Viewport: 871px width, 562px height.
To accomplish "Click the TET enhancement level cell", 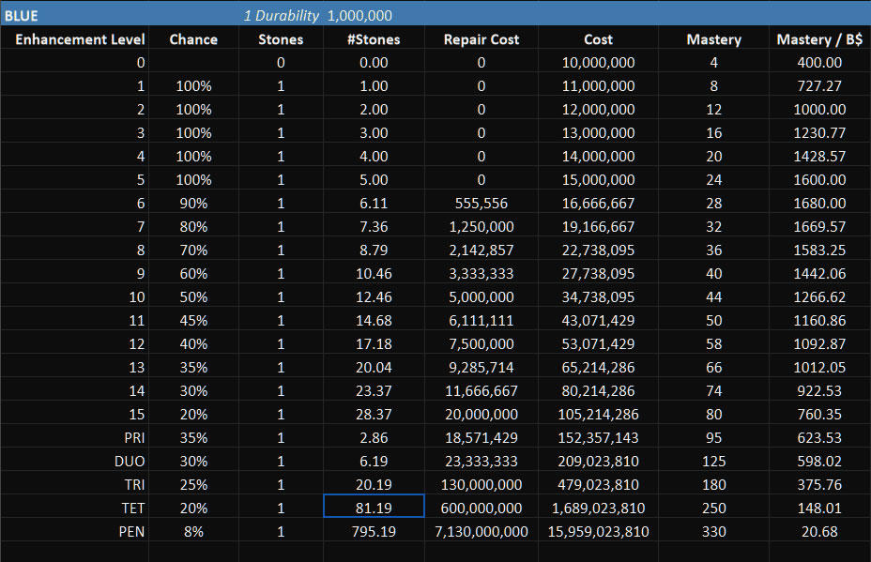I will [x=133, y=508].
